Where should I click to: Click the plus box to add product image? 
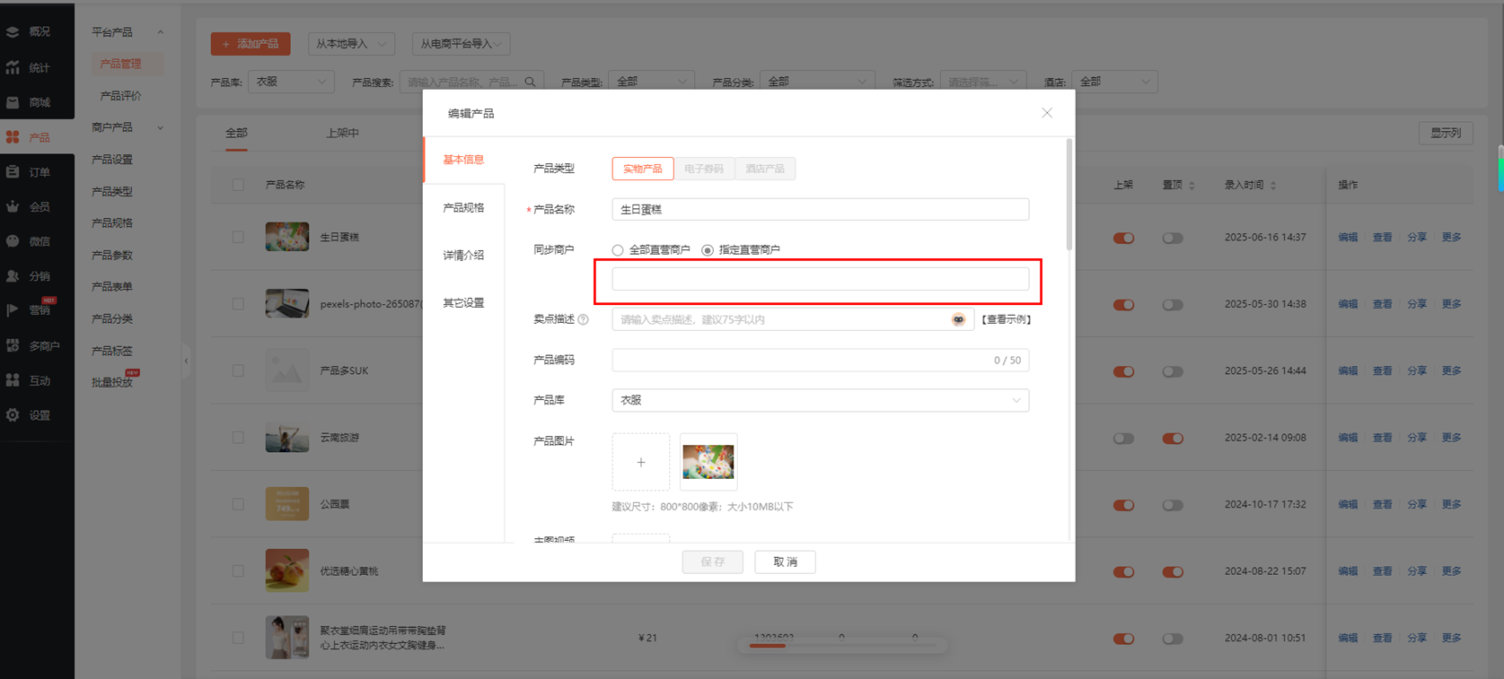point(640,462)
